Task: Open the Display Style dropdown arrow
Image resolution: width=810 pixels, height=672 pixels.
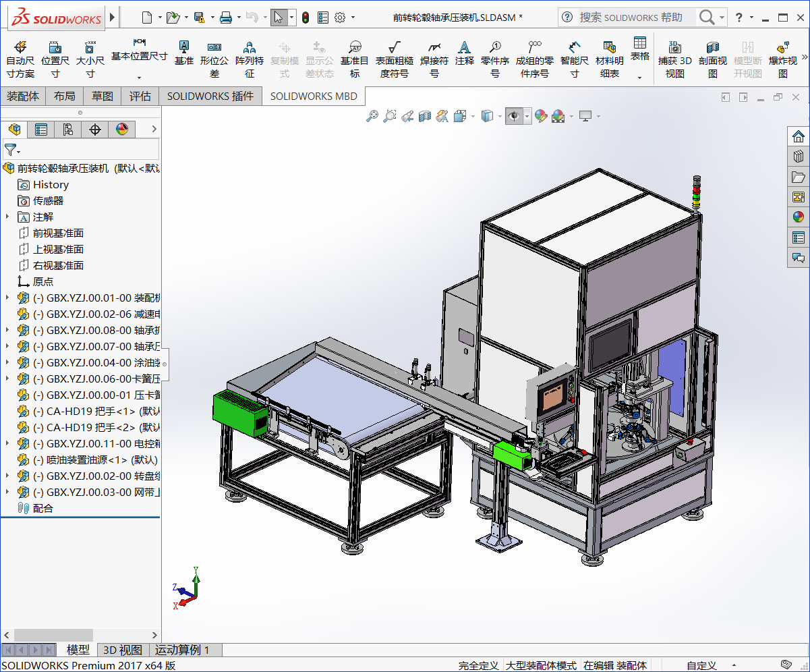Action: pos(500,116)
